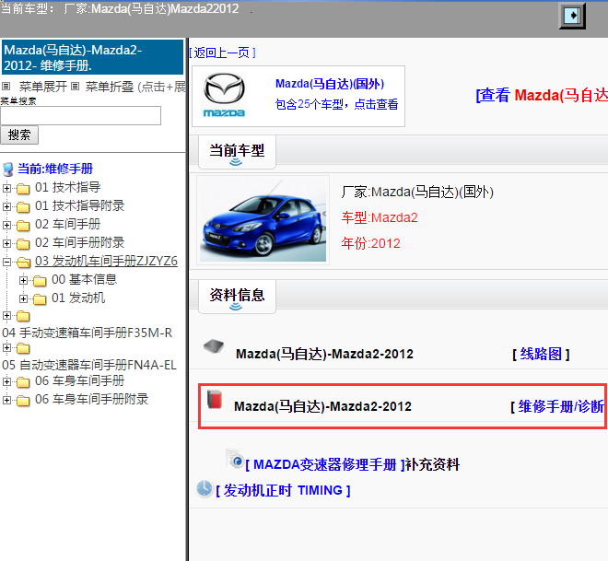Viewport: 608px width, 561px height.
Task: Open 06 车身车间手册附录 label
Action: 92,399
